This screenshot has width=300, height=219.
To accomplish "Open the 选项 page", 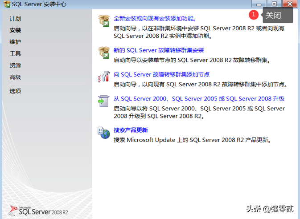I will pos(15,91).
